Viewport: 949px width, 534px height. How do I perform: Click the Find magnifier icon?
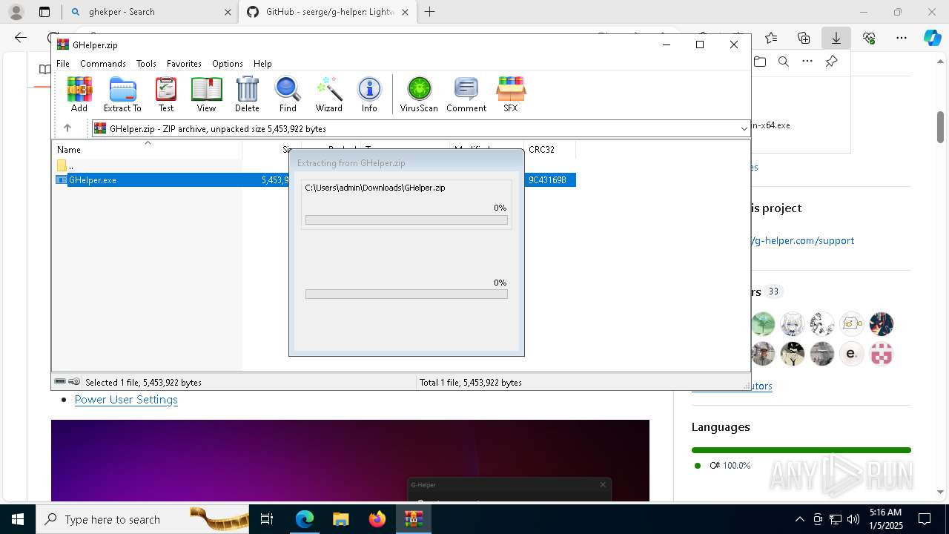pyautogui.click(x=288, y=94)
